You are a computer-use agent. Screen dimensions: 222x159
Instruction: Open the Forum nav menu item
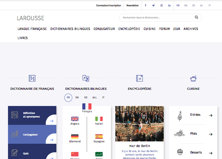pyautogui.click(x=164, y=29)
